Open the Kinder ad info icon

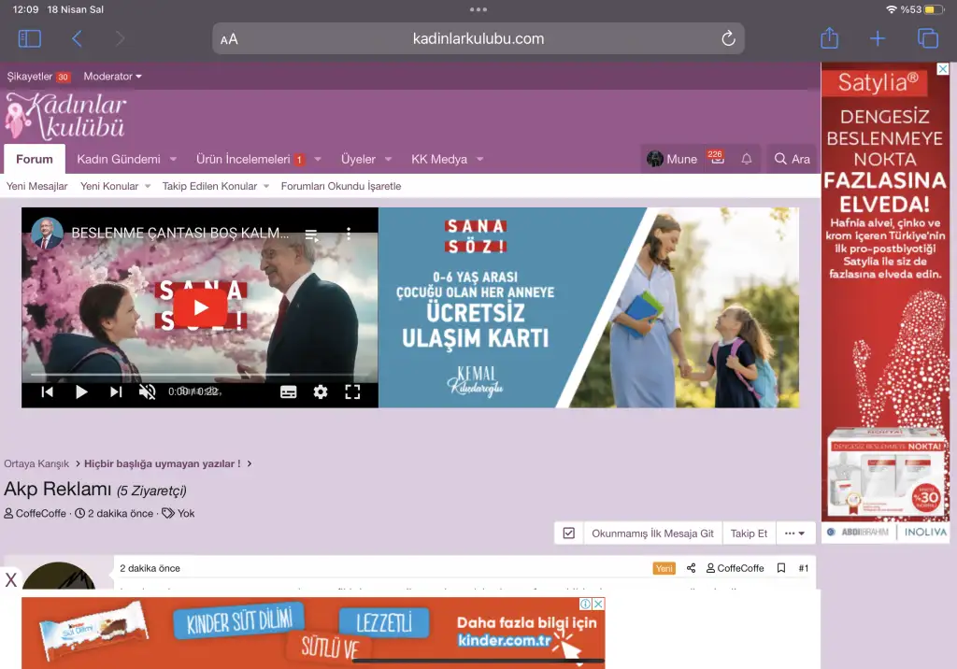(x=585, y=604)
